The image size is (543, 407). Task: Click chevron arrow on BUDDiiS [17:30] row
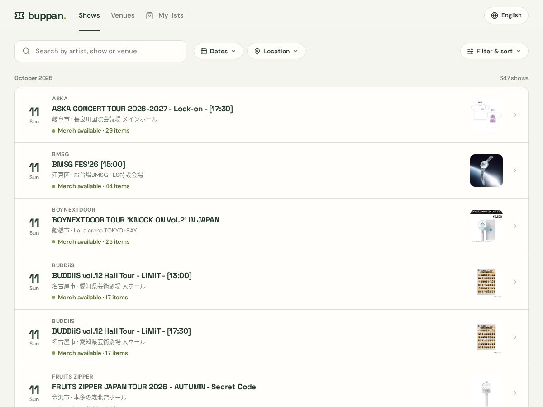514,337
